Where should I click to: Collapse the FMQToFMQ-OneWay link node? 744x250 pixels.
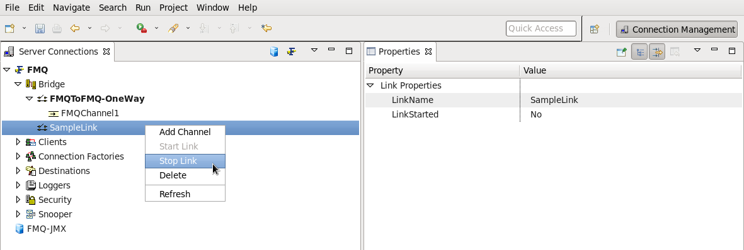pyautogui.click(x=30, y=99)
